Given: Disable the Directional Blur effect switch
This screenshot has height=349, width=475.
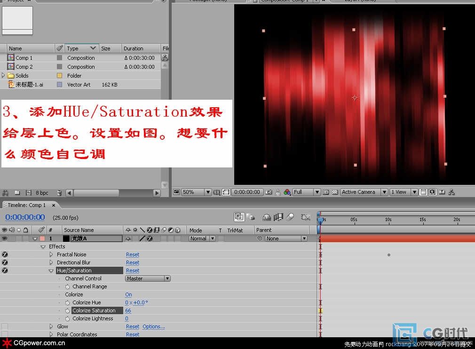Looking at the screenshot, I should click(5, 262).
